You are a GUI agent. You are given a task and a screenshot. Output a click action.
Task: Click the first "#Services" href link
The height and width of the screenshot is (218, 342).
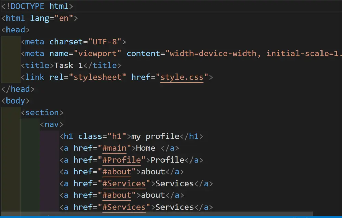[124, 183]
